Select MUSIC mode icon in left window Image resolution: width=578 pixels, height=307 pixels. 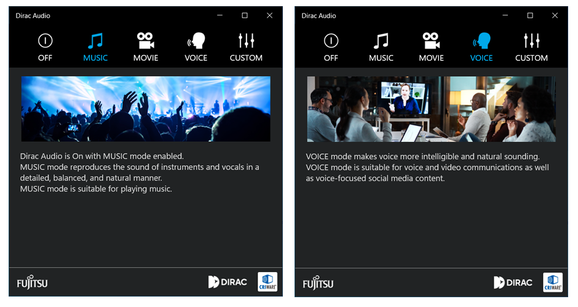(x=95, y=42)
